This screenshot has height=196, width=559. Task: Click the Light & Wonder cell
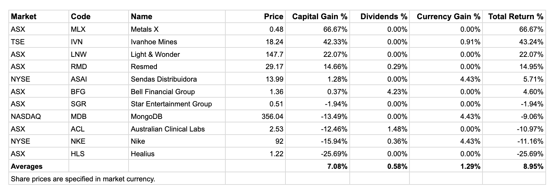pos(155,54)
